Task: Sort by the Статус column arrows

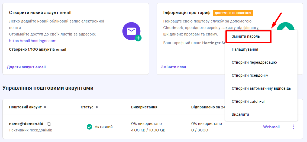Action: 97,107
